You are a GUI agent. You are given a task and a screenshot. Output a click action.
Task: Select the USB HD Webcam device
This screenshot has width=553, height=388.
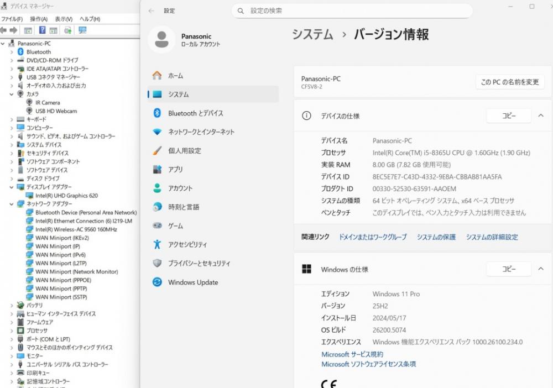click(x=56, y=111)
